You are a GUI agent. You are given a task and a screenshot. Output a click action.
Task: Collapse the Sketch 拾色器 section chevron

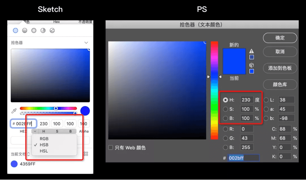86,43
